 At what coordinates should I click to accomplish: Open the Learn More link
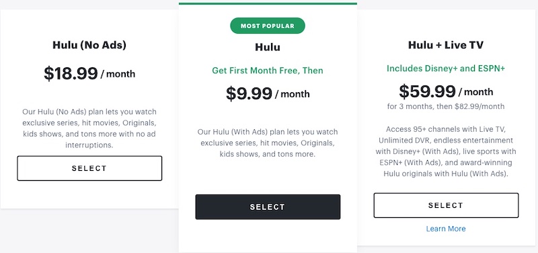446,229
